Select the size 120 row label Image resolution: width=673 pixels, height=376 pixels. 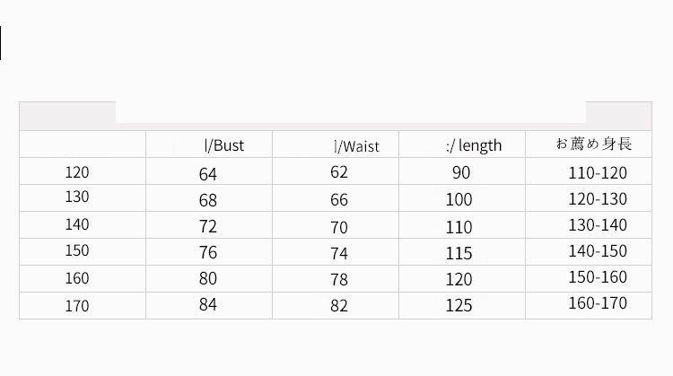pos(77,172)
